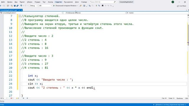Screen dimensions: 189x106
Task: Navigate forward with the right arrow
Action: pos(27,98)
